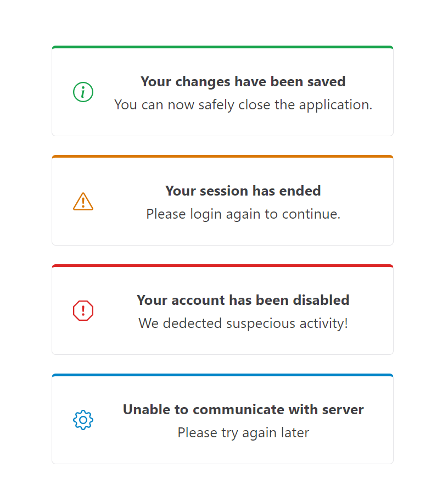
Task: Click the green top bar of saved alert
Action: pyautogui.click(x=222, y=47)
